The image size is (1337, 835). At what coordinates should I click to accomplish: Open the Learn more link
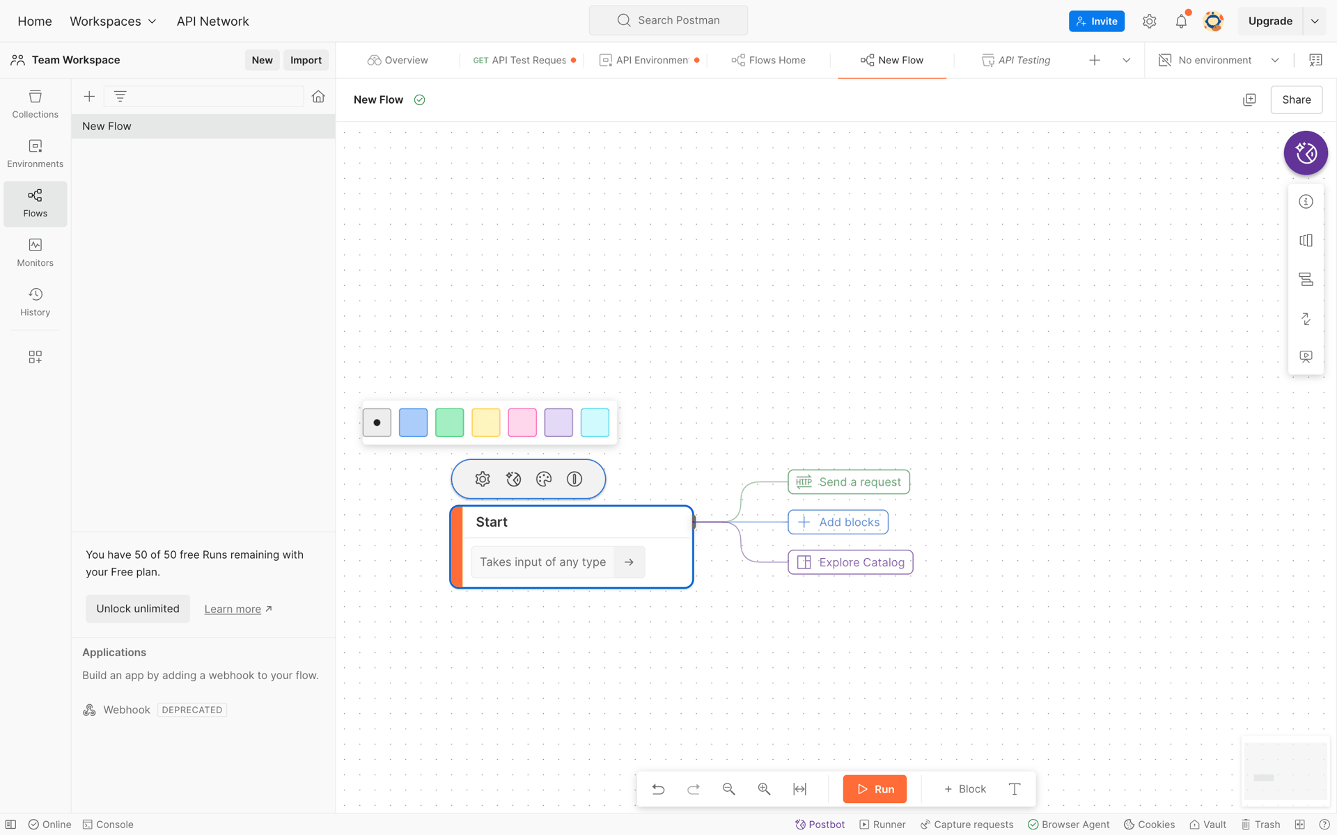click(237, 610)
